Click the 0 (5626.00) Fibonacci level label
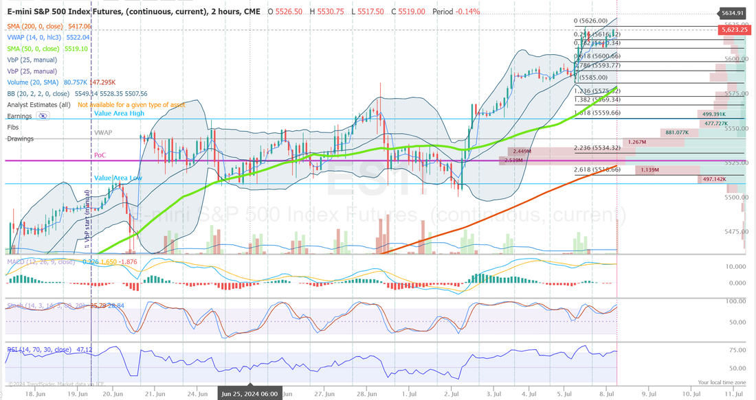This screenshot has height=400, width=756. tap(590, 21)
